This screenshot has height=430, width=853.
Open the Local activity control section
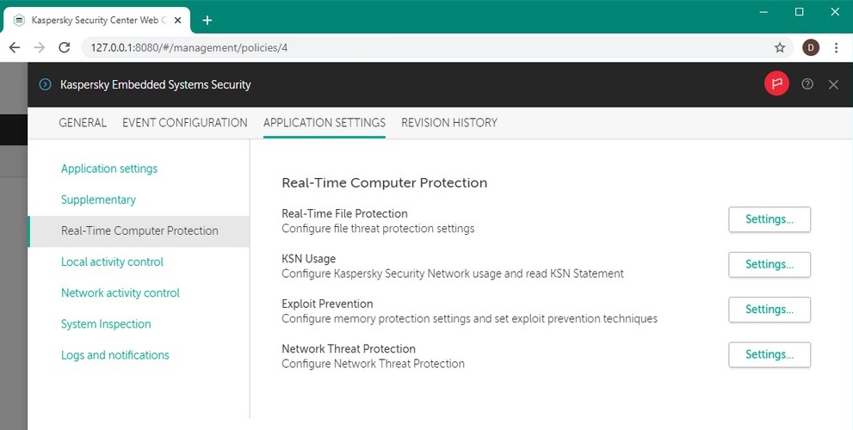click(x=112, y=261)
